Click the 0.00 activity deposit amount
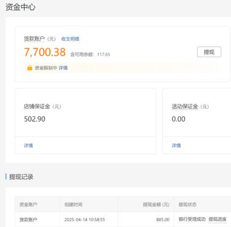 pos(179,119)
